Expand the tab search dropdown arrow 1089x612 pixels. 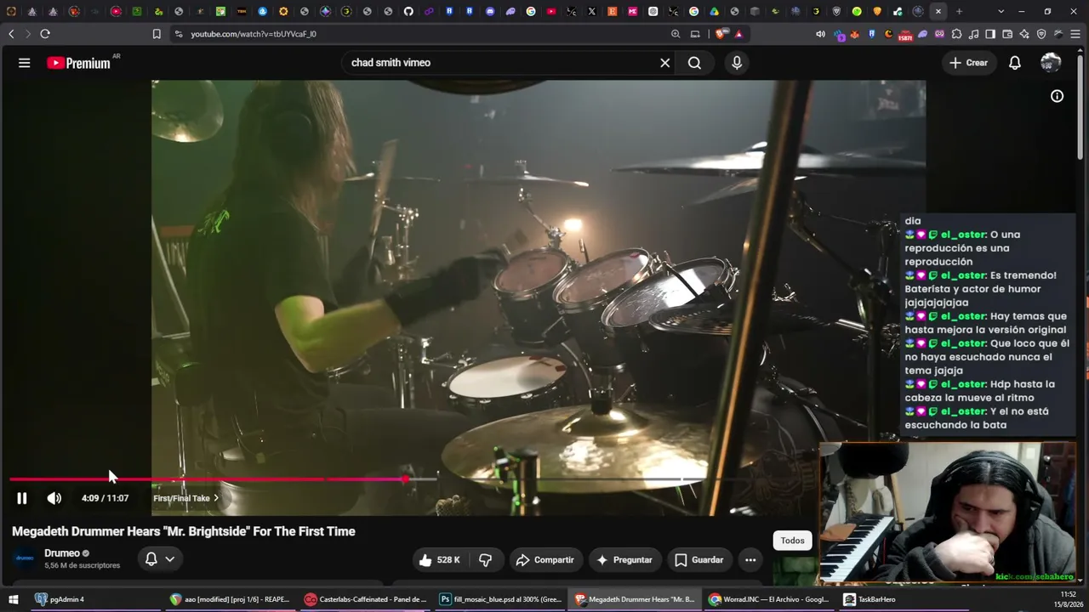(1001, 12)
